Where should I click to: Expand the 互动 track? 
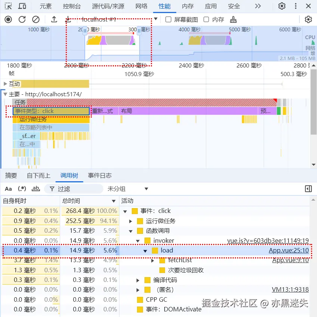5,84
